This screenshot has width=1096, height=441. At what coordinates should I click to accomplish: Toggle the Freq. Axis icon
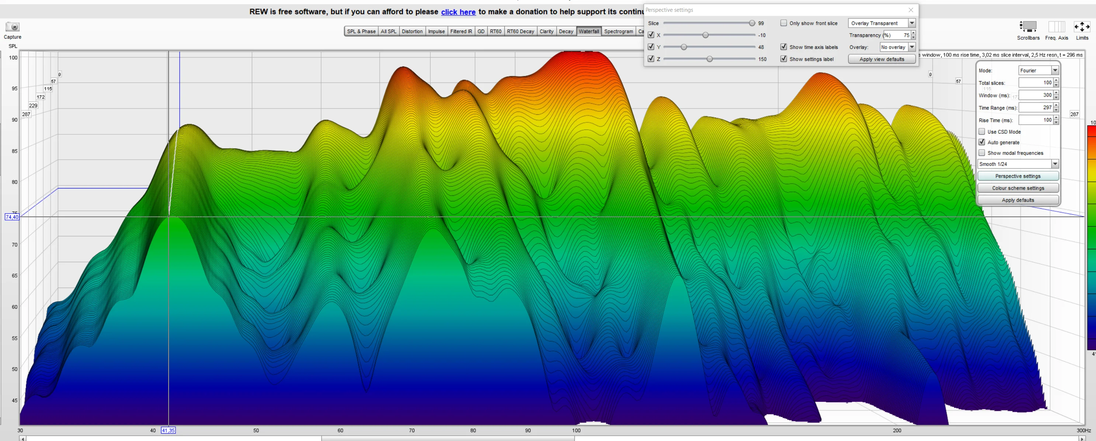1057,27
